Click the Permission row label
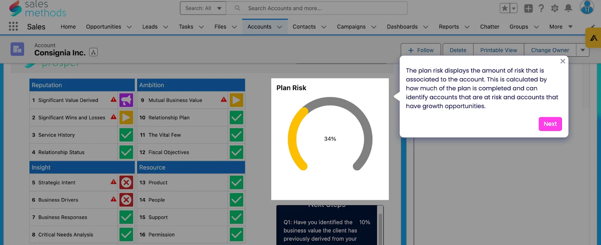Image resolution: width=601 pixels, height=245 pixels. [x=162, y=234]
